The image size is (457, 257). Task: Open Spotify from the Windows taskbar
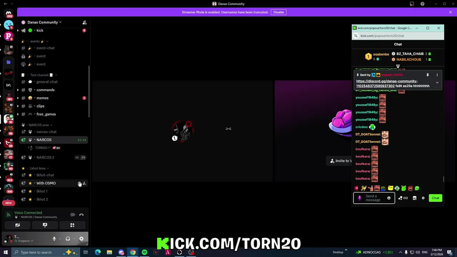pyautogui.click(x=144, y=252)
